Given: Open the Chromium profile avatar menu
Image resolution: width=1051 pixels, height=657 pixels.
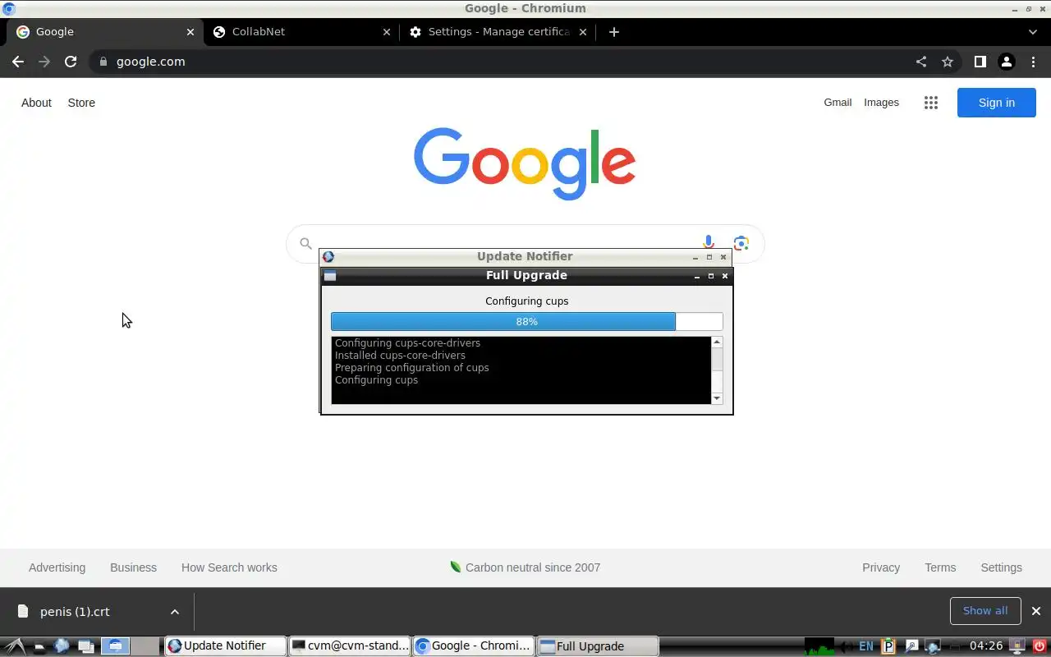Looking at the screenshot, I should [1006, 62].
